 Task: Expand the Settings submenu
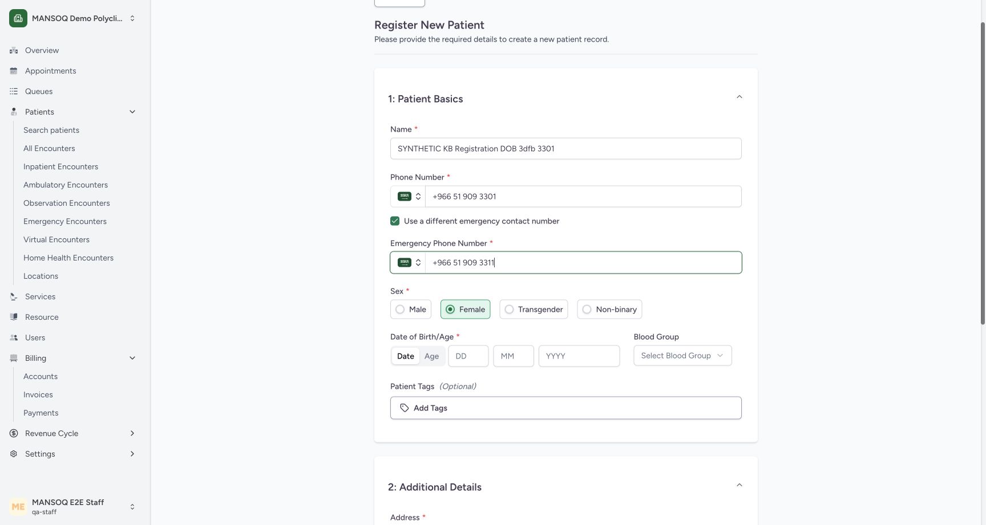[x=132, y=454]
